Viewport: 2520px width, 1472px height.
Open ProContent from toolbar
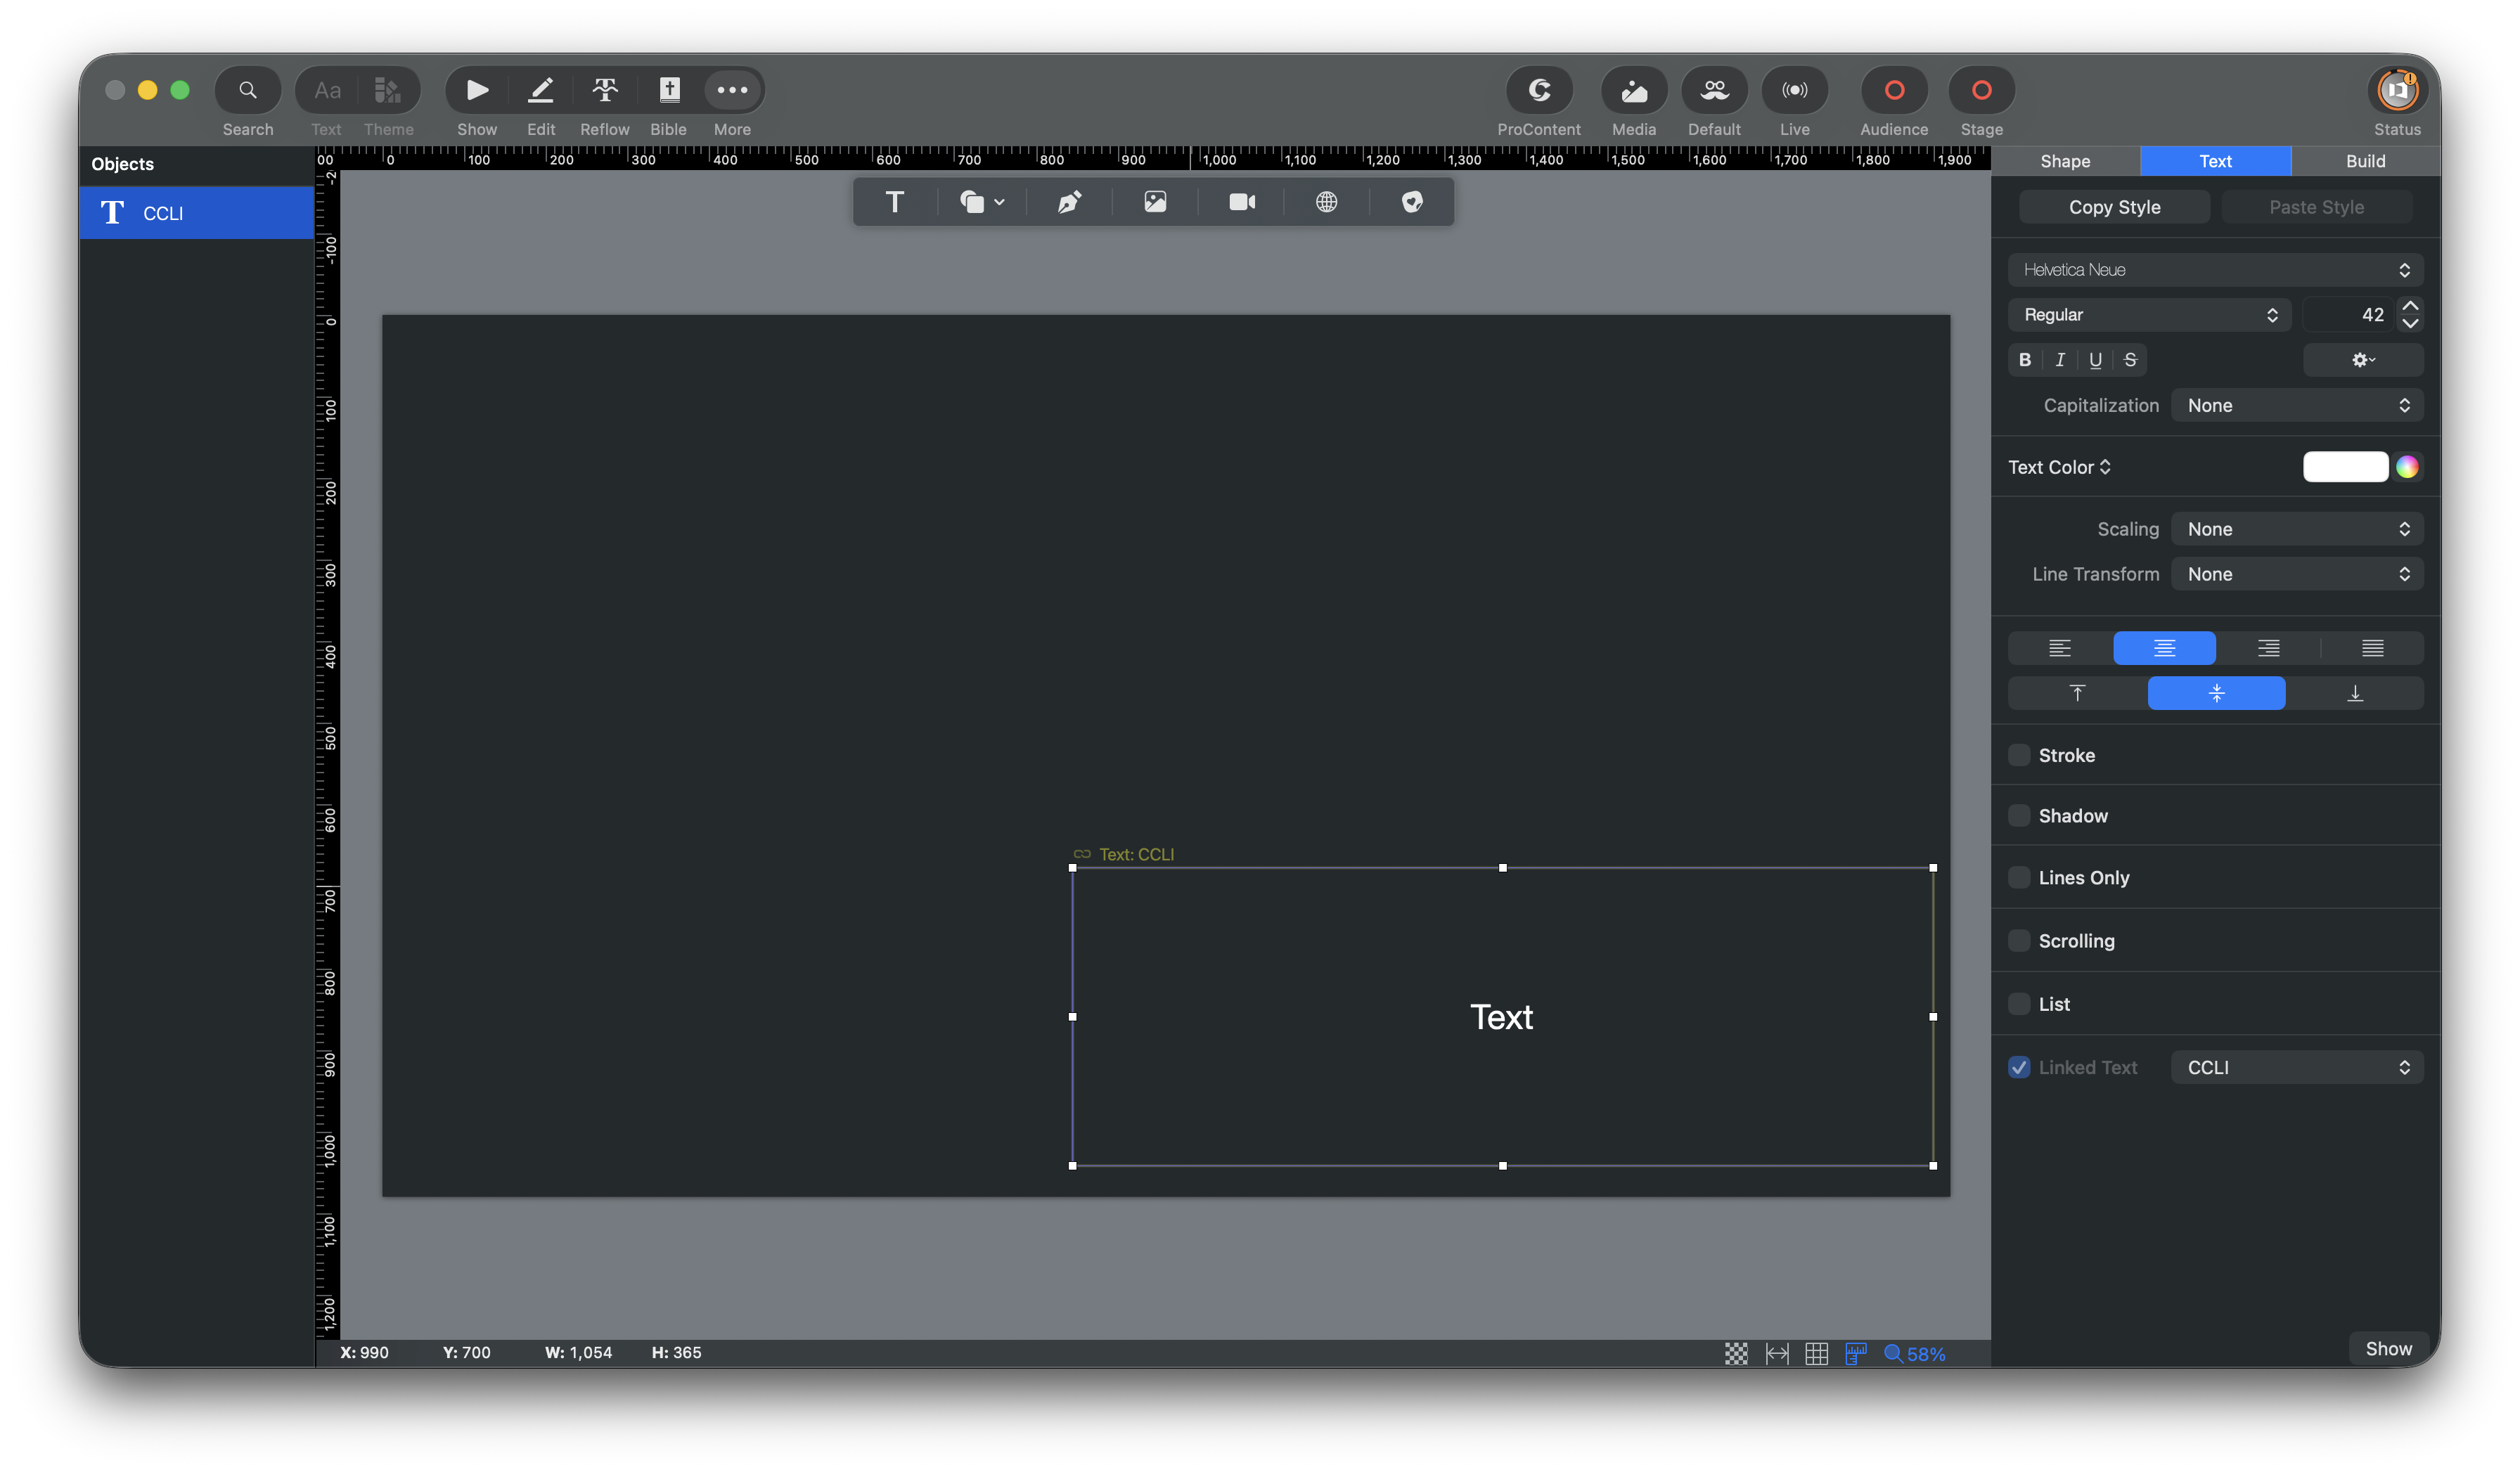1539,90
